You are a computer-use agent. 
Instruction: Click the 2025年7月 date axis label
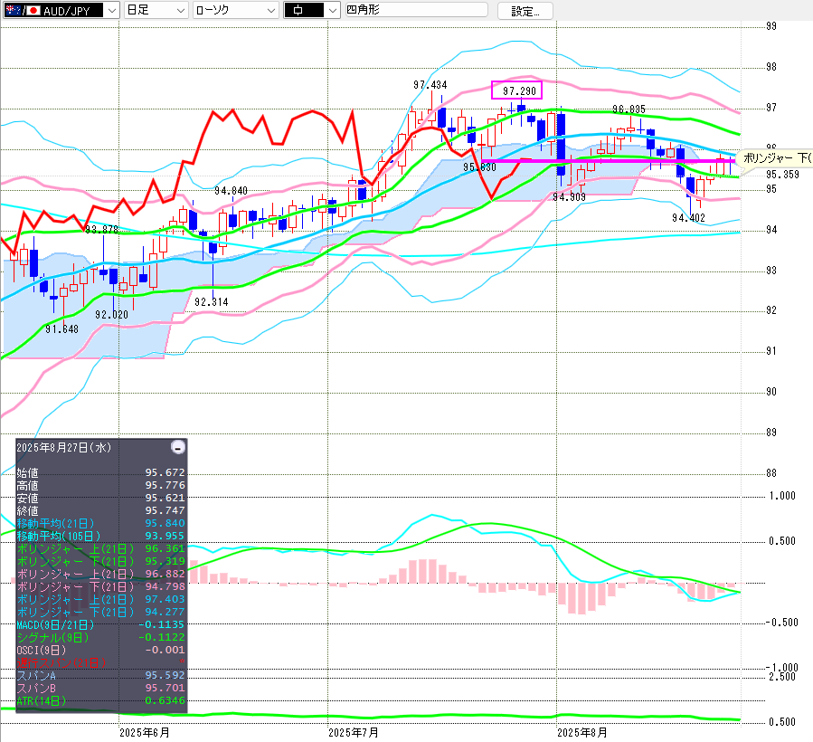(353, 733)
